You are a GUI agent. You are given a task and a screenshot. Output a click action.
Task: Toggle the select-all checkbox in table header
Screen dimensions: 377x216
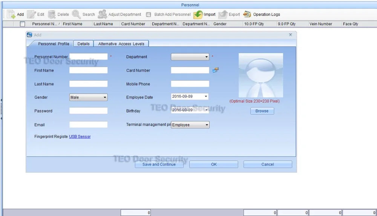pos(23,24)
